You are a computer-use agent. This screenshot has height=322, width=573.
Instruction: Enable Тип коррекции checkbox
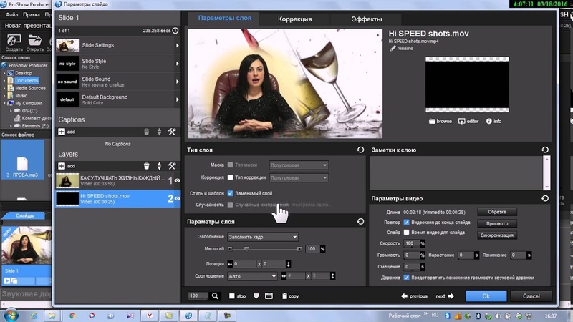pyautogui.click(x=230, y=177)
